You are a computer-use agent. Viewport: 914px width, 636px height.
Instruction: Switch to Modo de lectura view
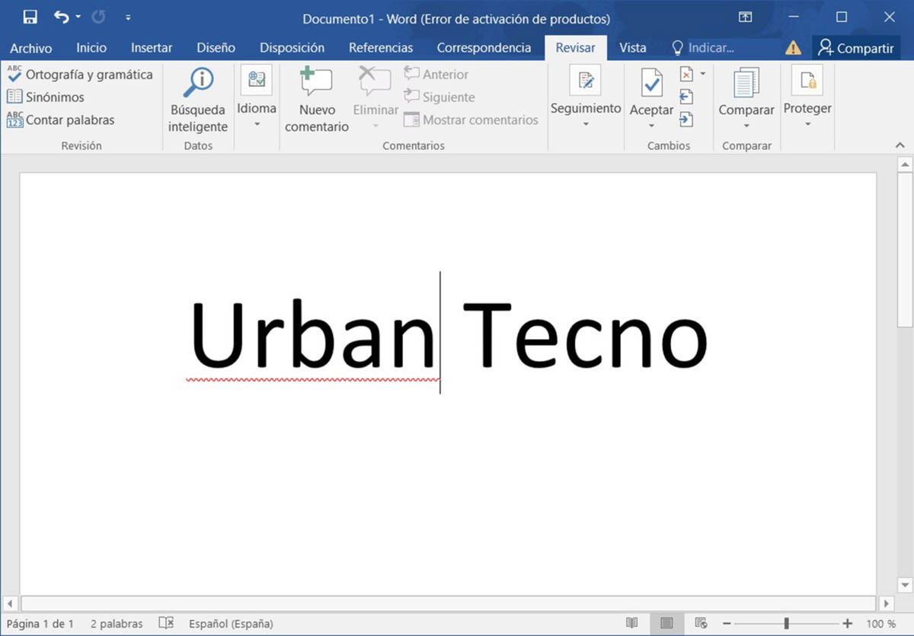[632, 623]
